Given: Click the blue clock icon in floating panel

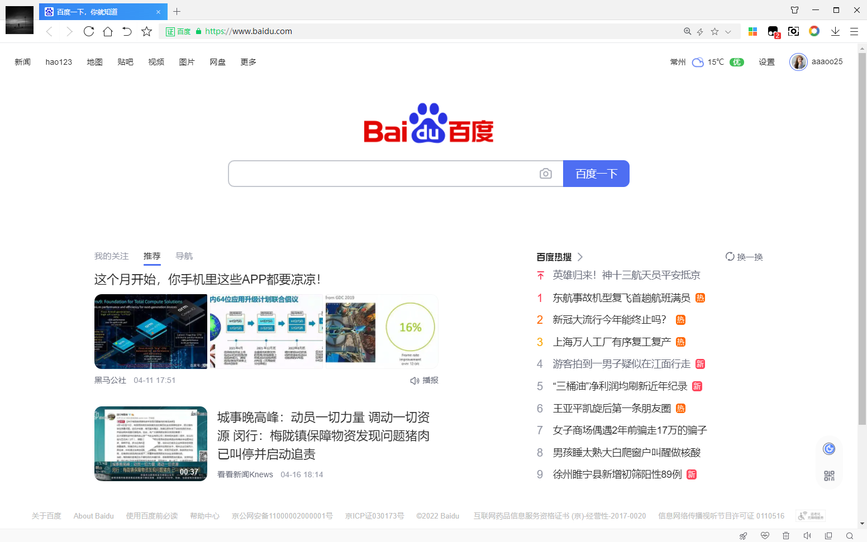Looking at the screenshot, I should click(x=829, y=448).
